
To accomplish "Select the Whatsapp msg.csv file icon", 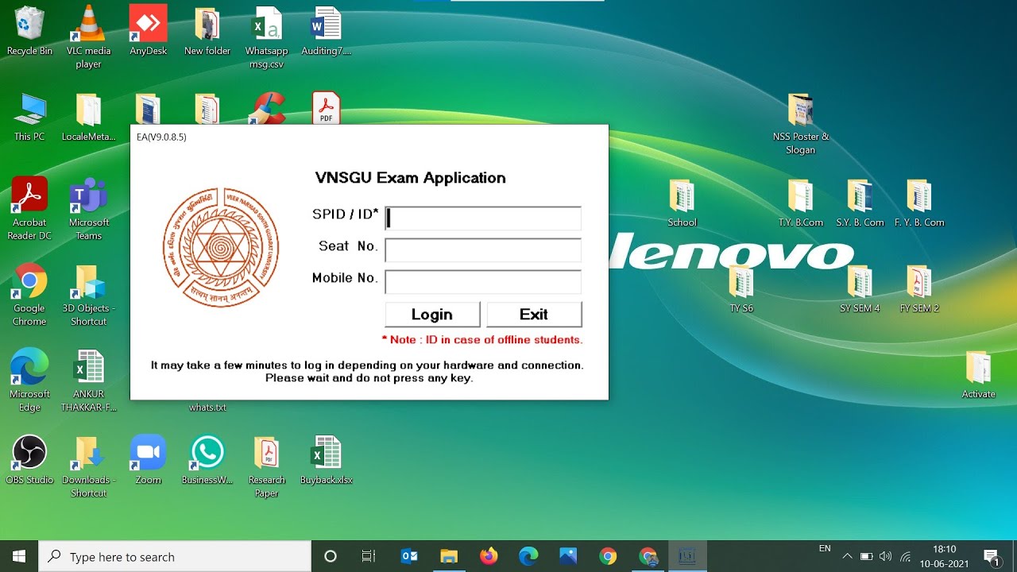I will [x=266, y=37].
